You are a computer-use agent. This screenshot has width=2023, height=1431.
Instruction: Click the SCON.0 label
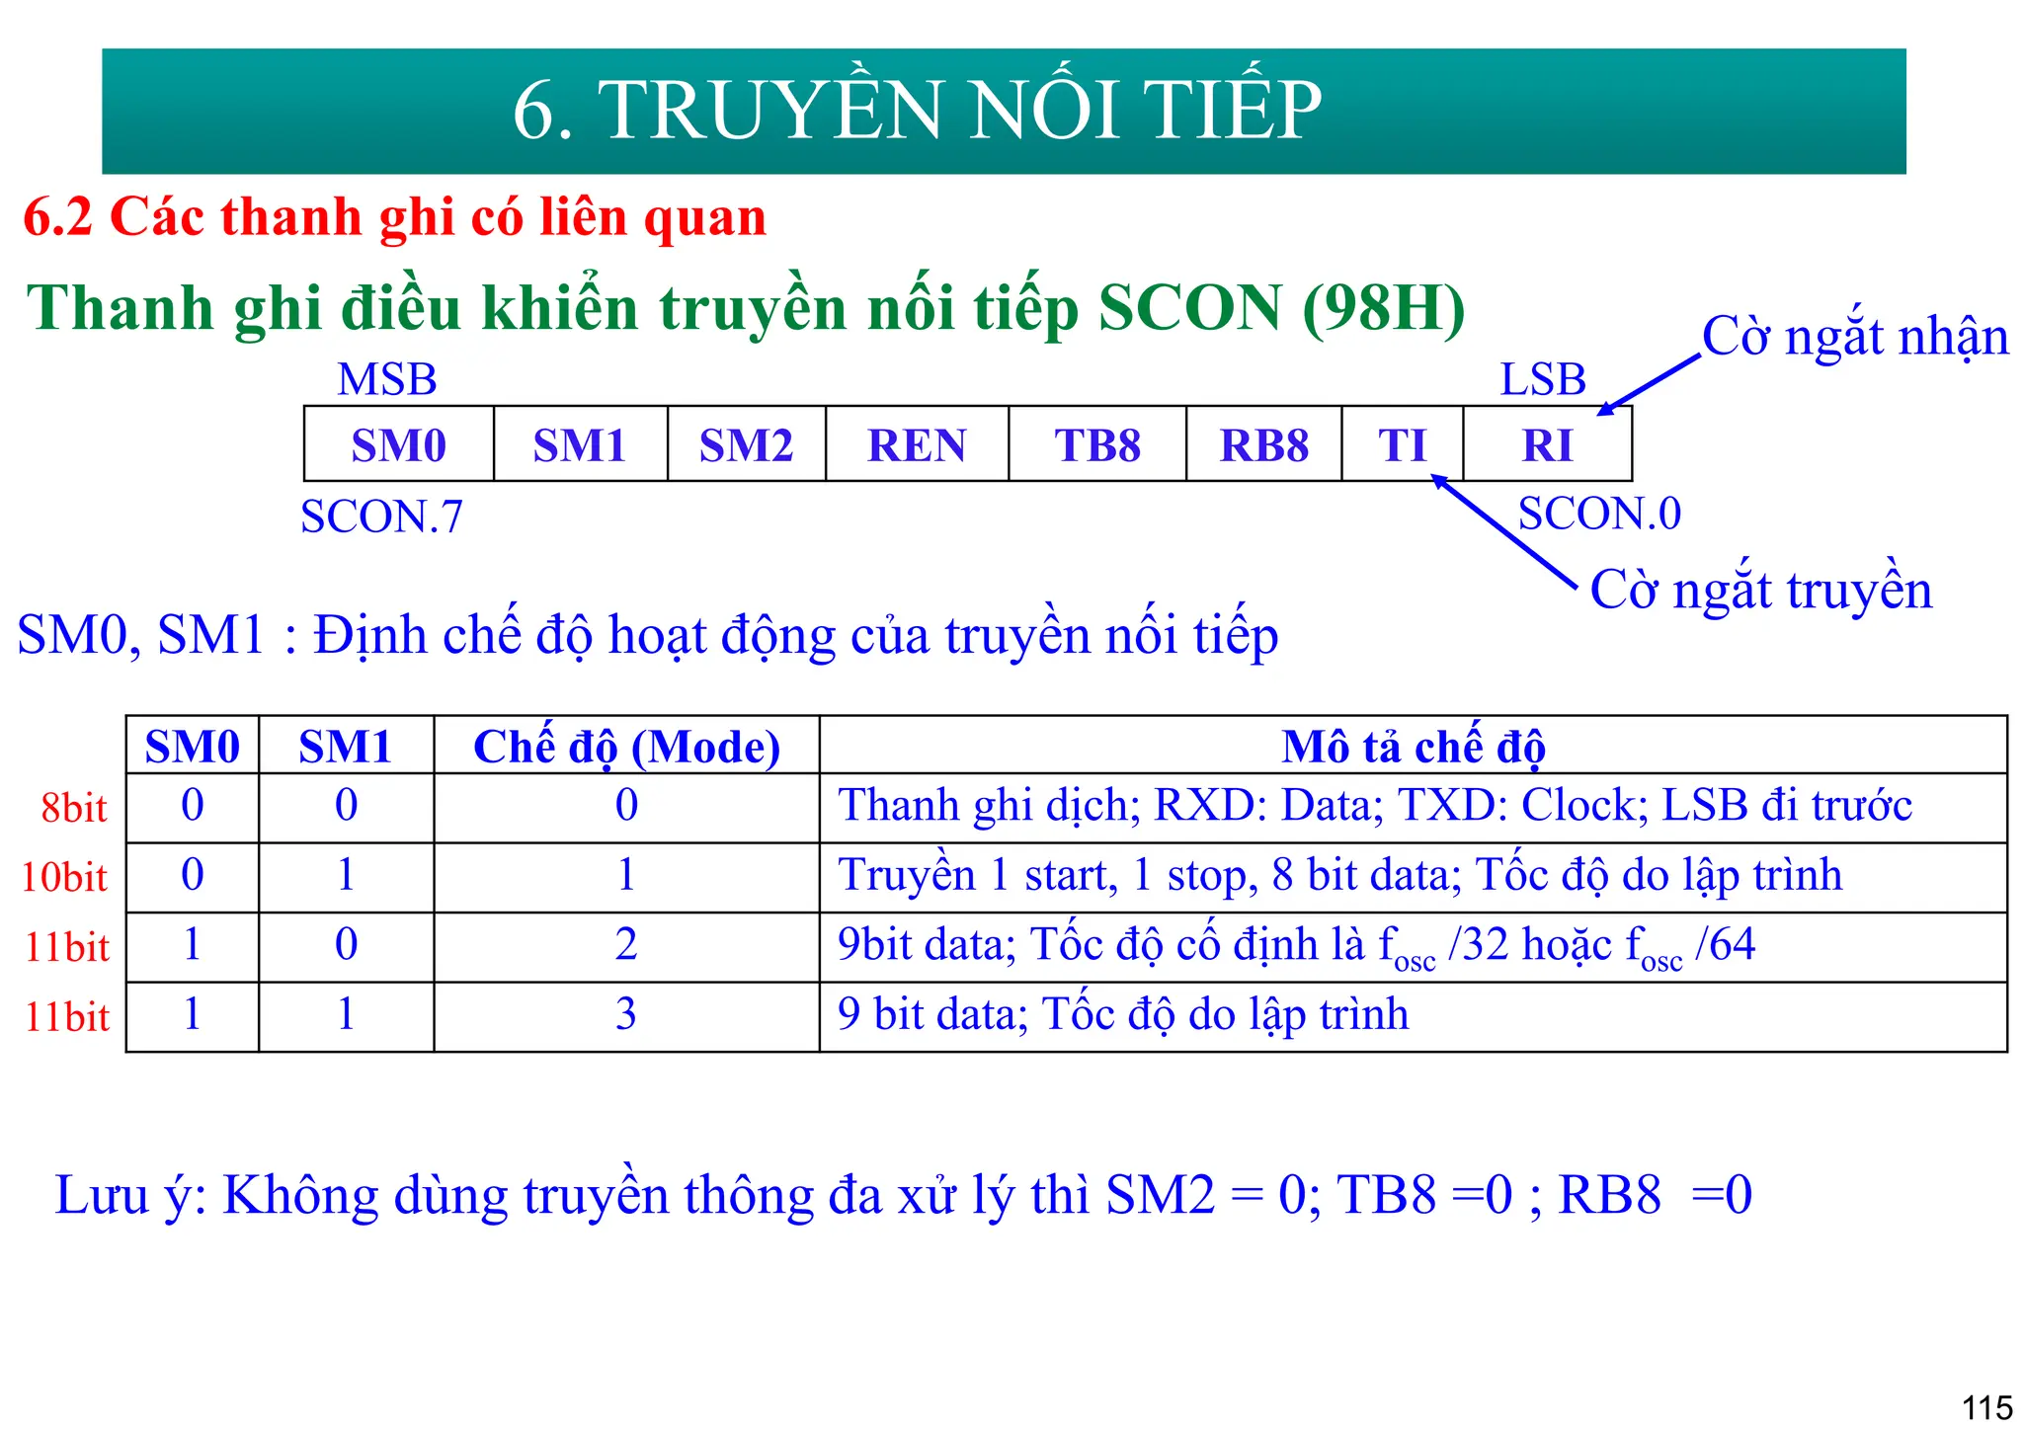click(x=1599, y=514)
